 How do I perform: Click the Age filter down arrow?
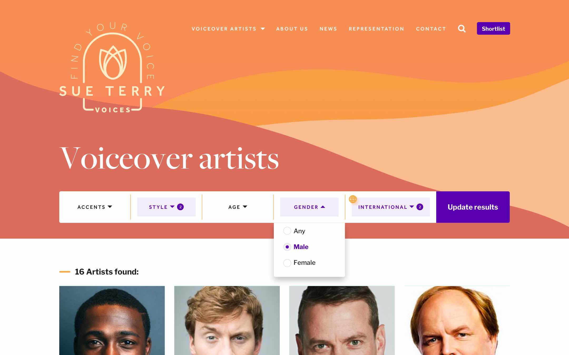click(x=245, y=207)
